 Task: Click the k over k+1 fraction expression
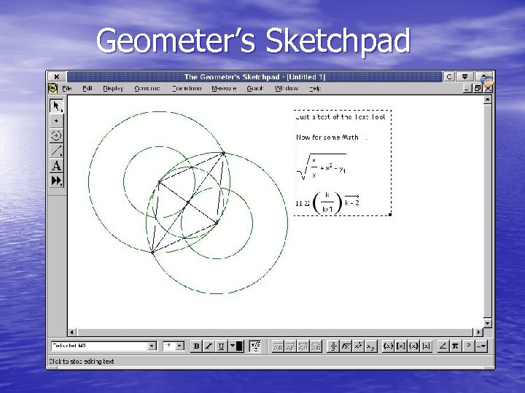point(327,203)
